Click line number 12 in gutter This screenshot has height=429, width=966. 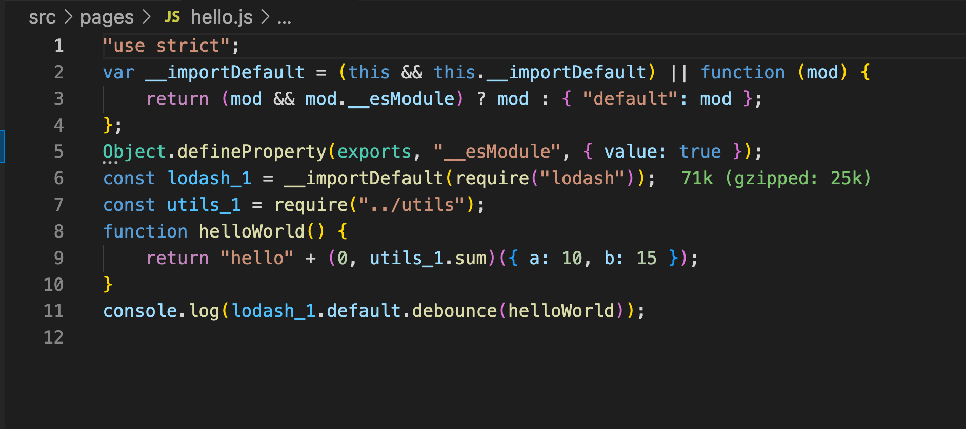53,337
